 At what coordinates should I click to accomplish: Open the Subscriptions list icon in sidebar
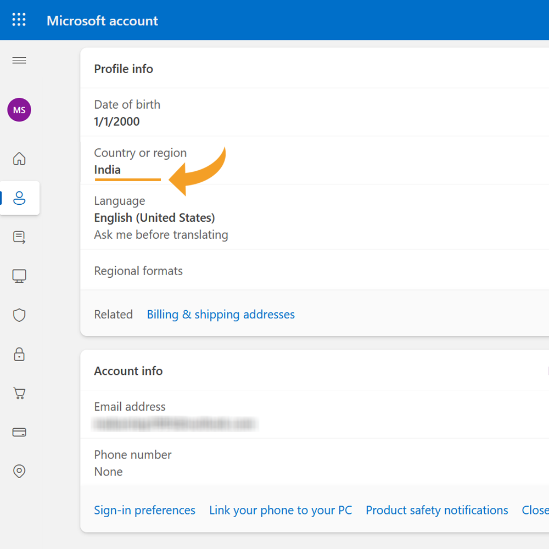(x=19, y=237)
